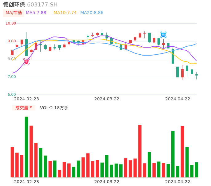Click the first red volume bar
This screenshot has width=211, height=186.
pyautogui.click(x=12, y=162)
